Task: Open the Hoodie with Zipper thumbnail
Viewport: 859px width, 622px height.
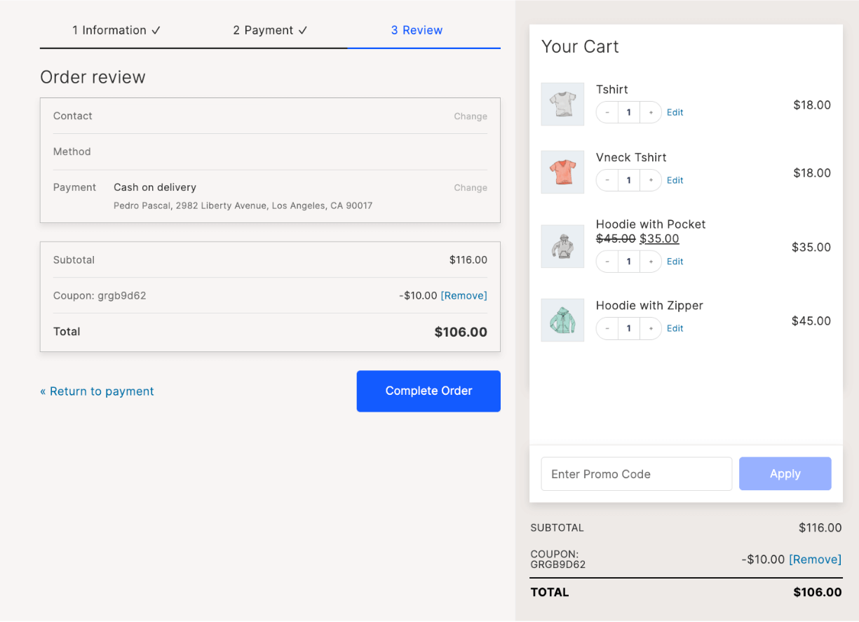Action: click(562, 320)
